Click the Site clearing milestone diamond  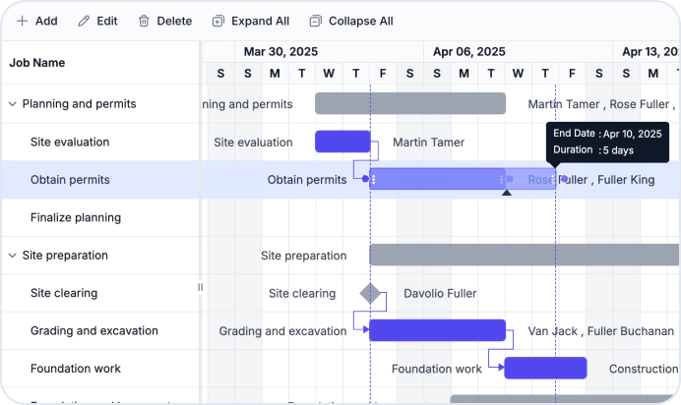[370, 294]
